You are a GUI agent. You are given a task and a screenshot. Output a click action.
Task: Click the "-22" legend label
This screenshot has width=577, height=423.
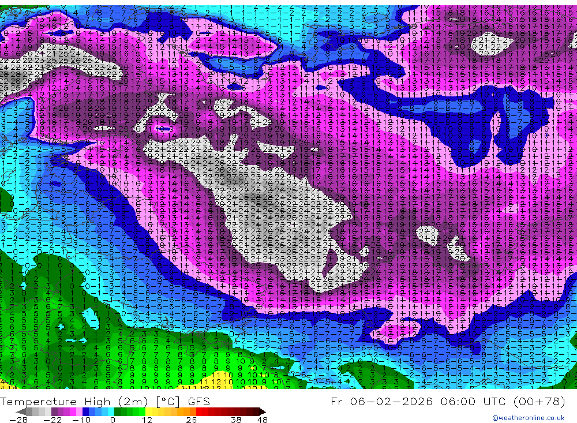53,420
